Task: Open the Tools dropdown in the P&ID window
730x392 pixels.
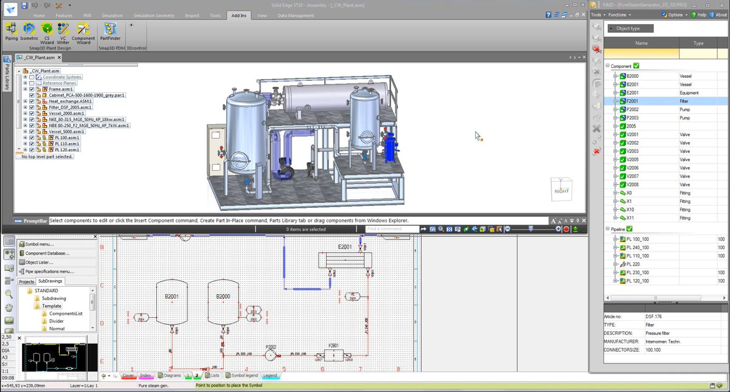Action: (x=596, y=14)
